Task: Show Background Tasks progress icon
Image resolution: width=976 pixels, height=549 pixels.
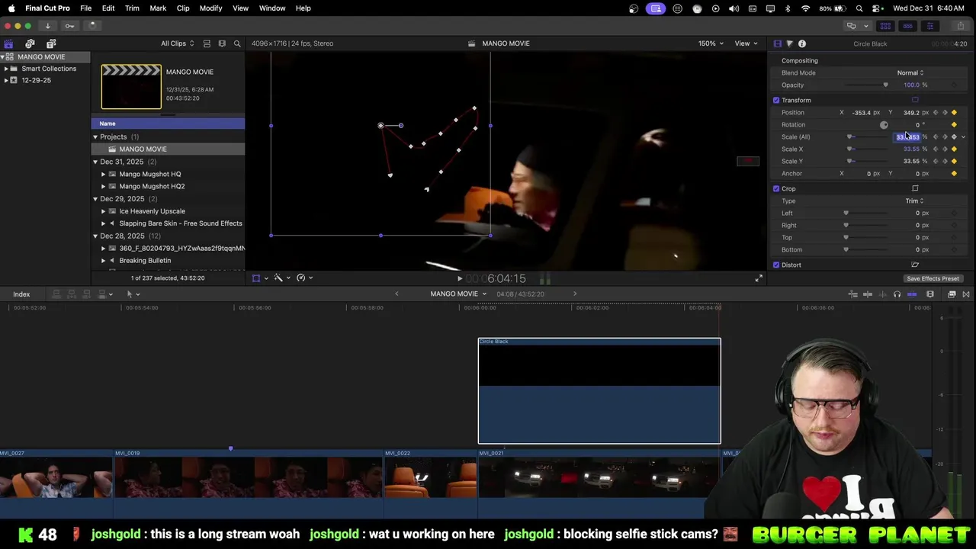Action: click(x=92, y=25)
